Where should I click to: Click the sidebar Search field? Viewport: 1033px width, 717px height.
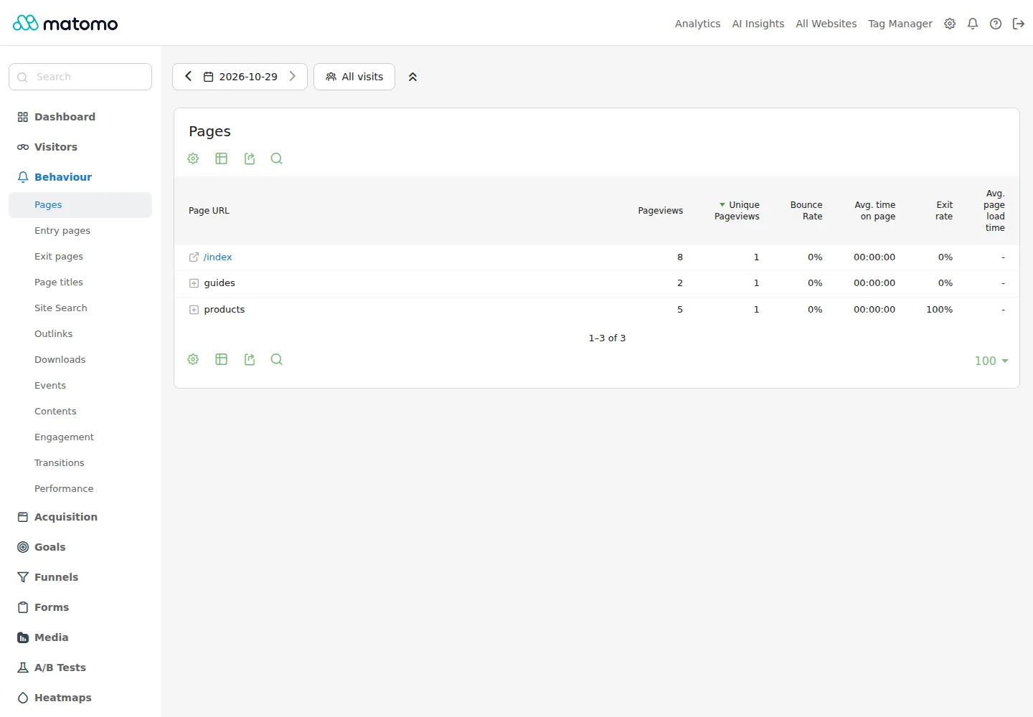click(80, 77)
